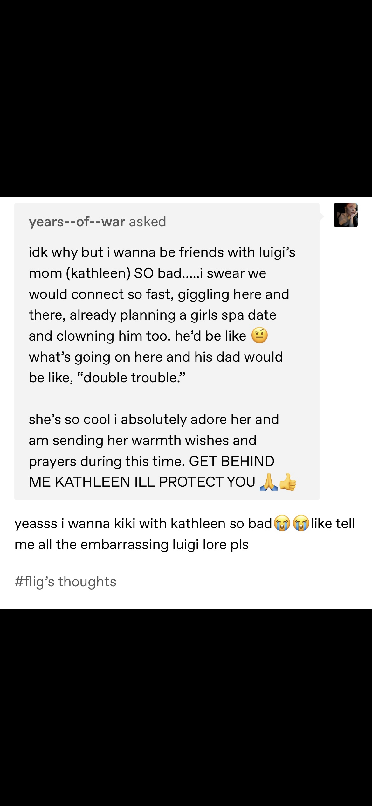Screen dimensions: 372x806
Task: Click the praying hands emoji
Action: pos(269,482)
